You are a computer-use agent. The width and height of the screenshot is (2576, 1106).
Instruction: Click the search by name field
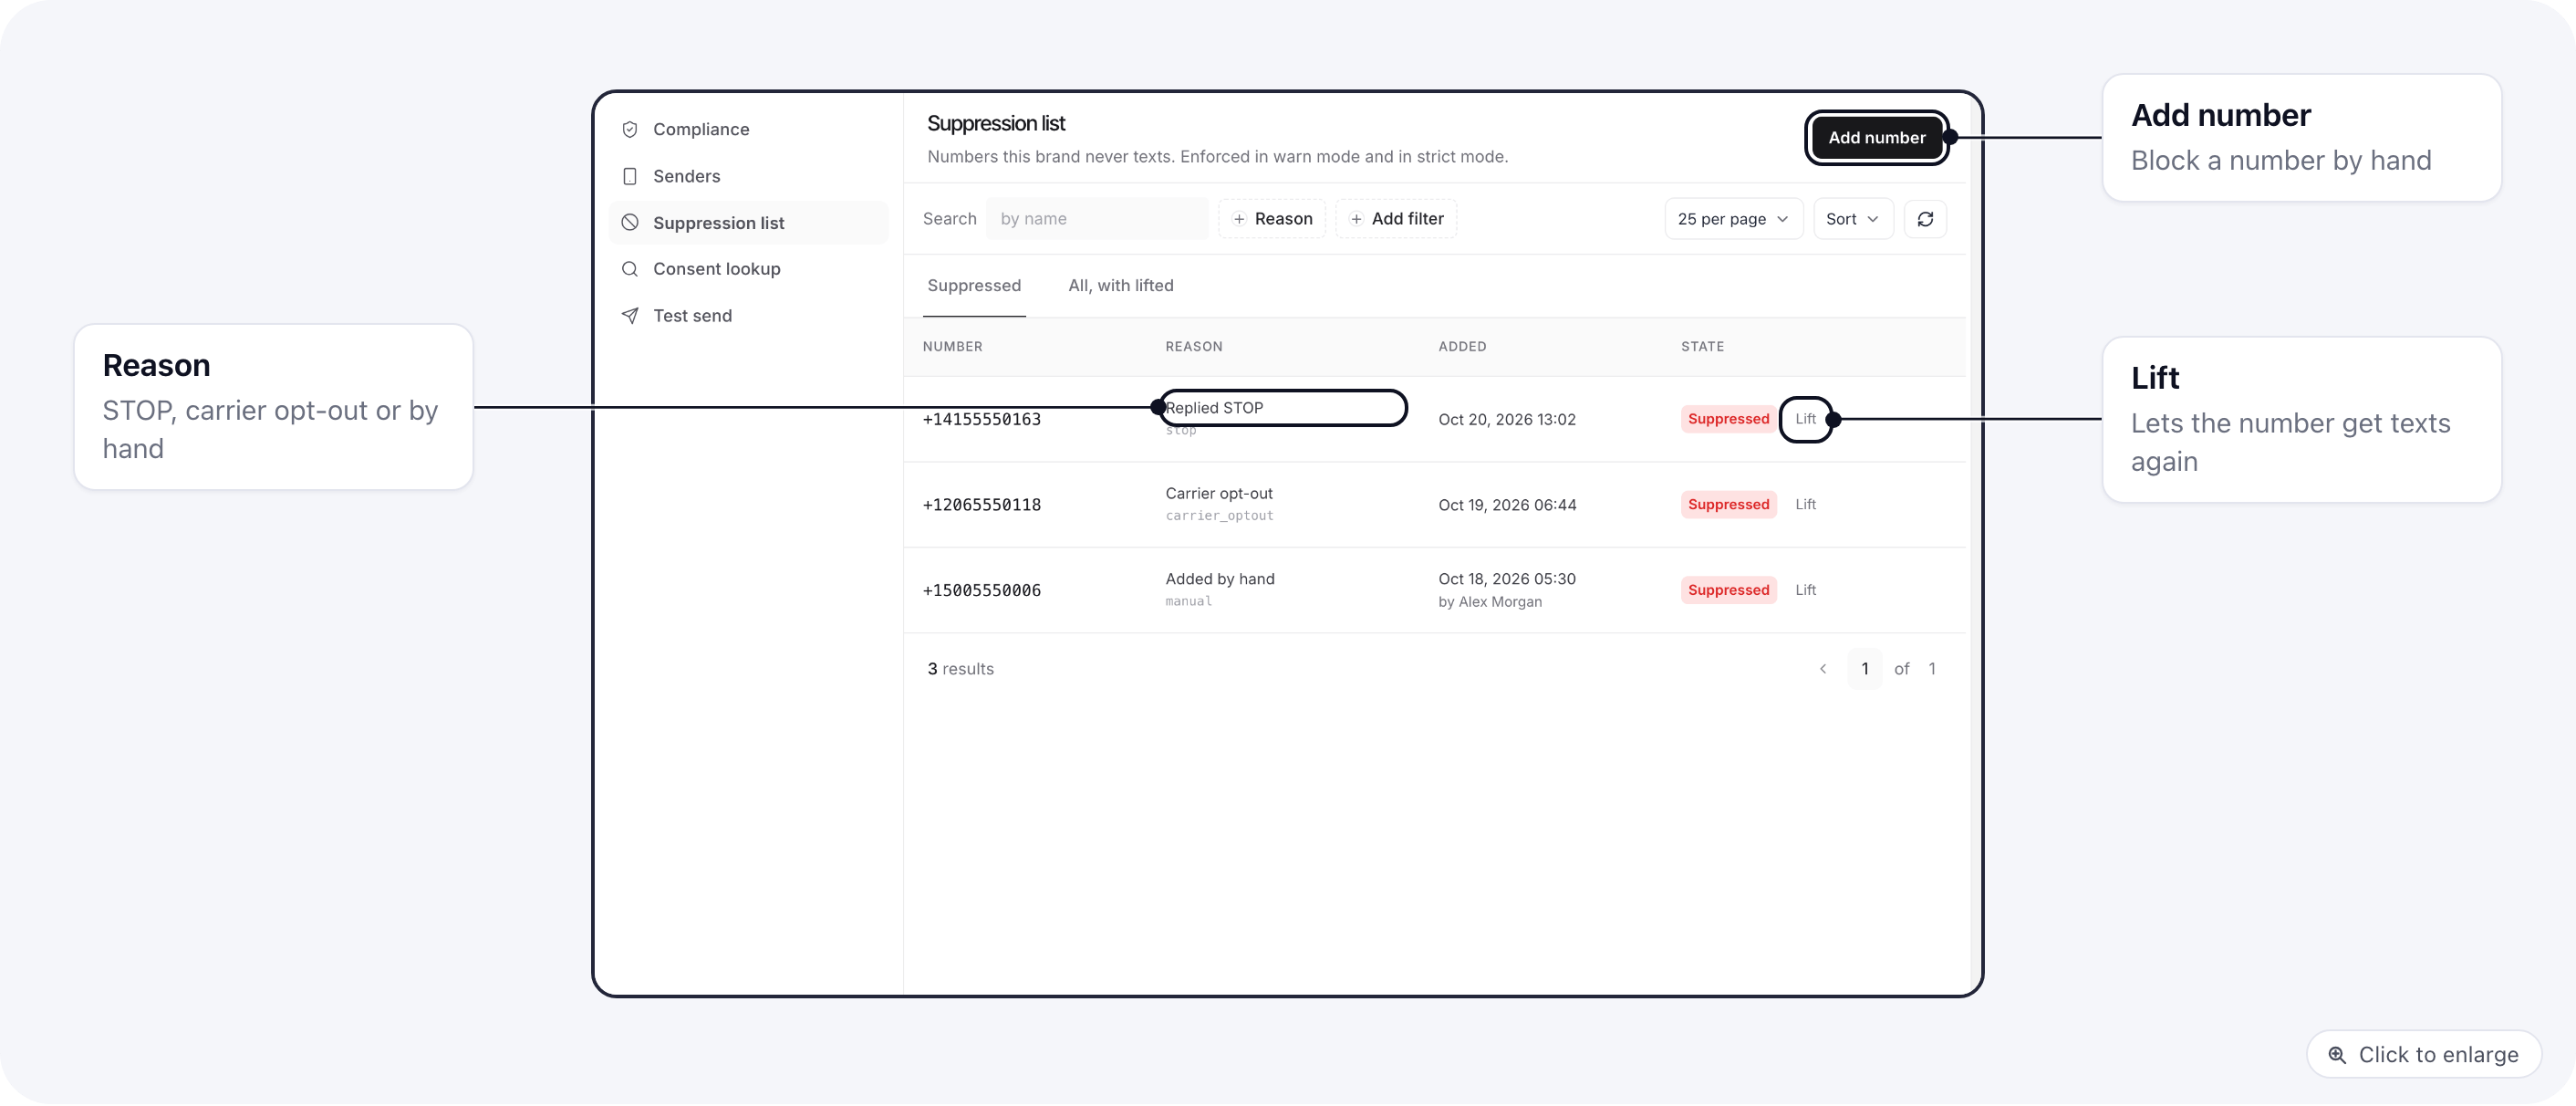[1096, 219]
